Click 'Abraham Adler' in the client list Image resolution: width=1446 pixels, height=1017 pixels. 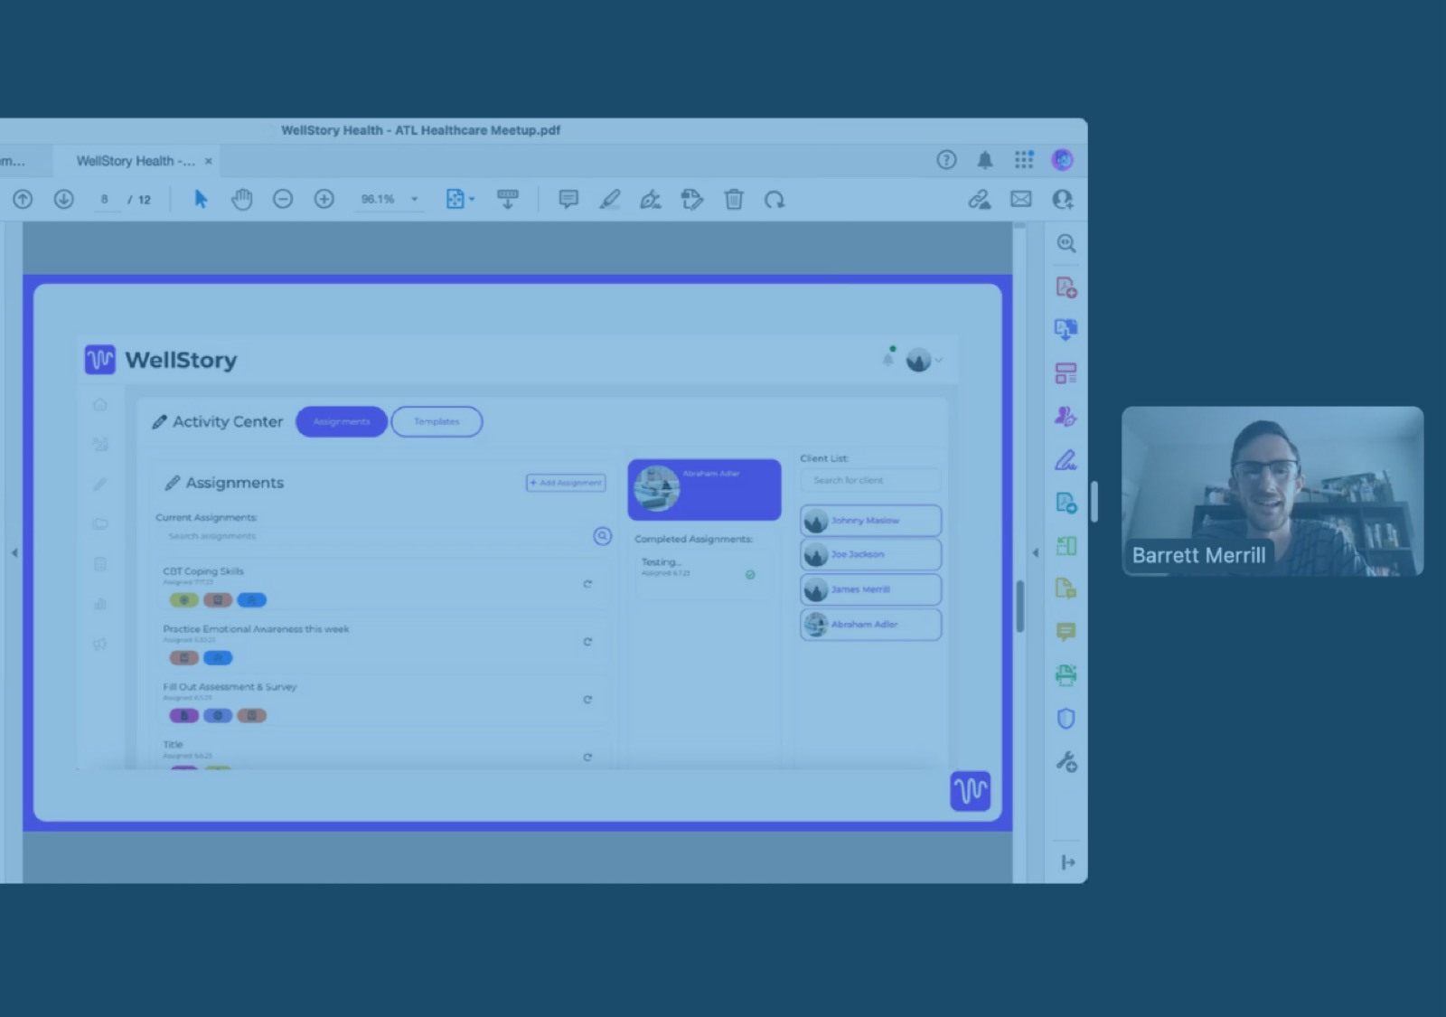870,624
